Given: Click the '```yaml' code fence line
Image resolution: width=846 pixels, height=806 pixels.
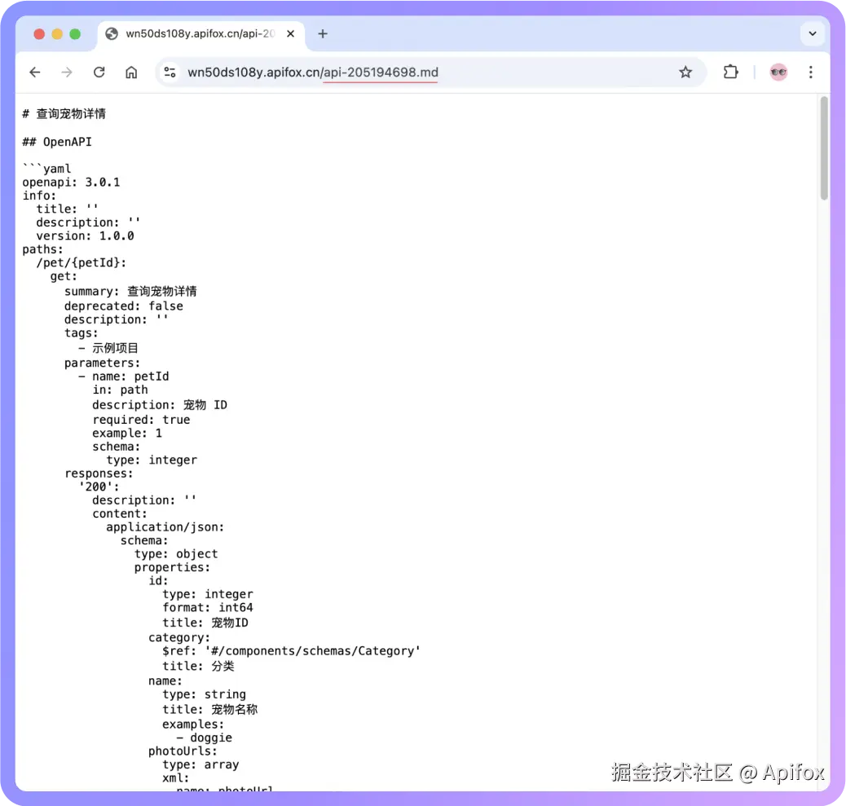Looking at the screenshot, I should click(x=47, y=169).
